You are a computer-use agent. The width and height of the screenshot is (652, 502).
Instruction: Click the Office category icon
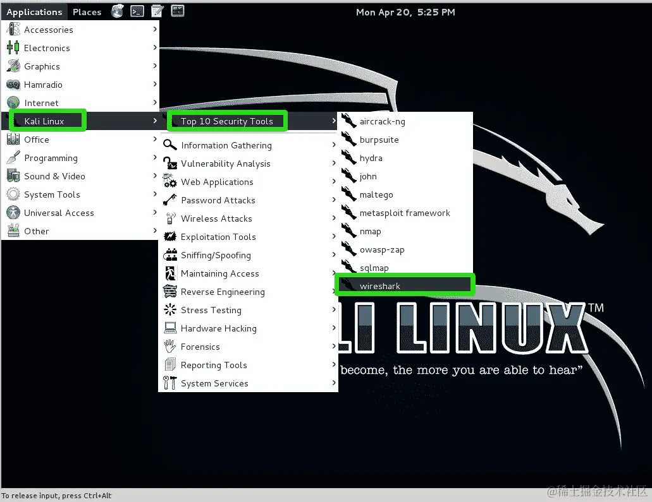tap(13, 139)
